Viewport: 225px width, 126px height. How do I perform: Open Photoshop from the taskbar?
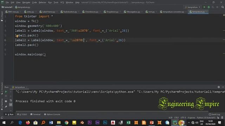[105, 122]
